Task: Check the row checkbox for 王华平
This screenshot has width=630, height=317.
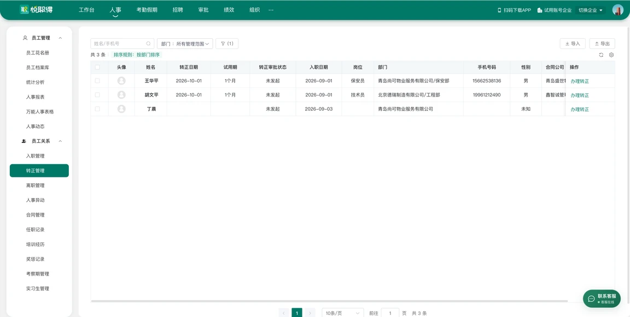Action: [97, 81]
